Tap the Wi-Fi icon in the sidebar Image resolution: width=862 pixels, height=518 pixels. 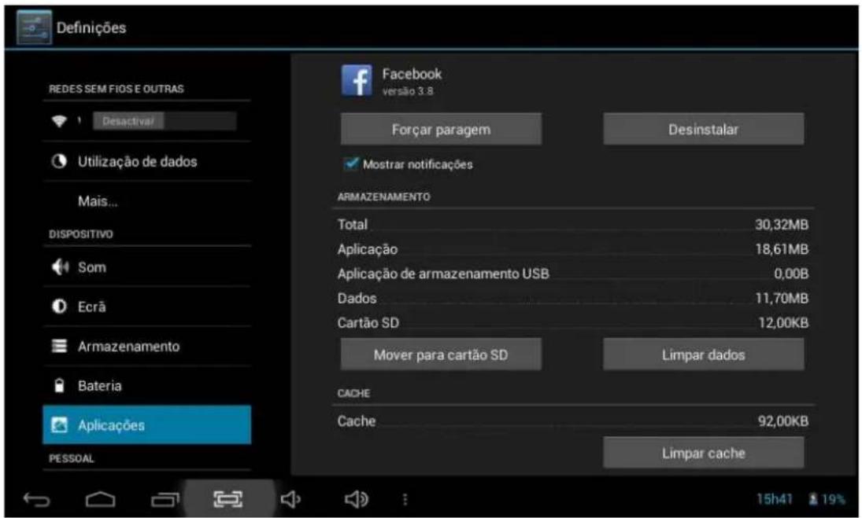(x=59, y=121)
